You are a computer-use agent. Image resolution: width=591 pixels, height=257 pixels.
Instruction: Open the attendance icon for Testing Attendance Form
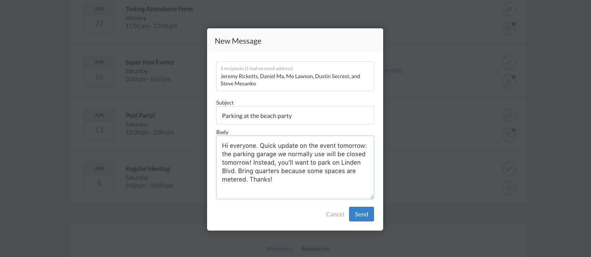point(509,28)
